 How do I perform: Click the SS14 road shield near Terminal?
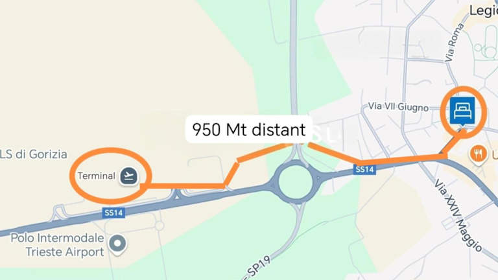(x=113, y=213)
